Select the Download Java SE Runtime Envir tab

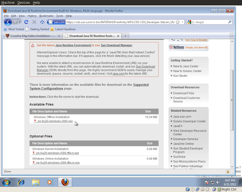(92, 36)
